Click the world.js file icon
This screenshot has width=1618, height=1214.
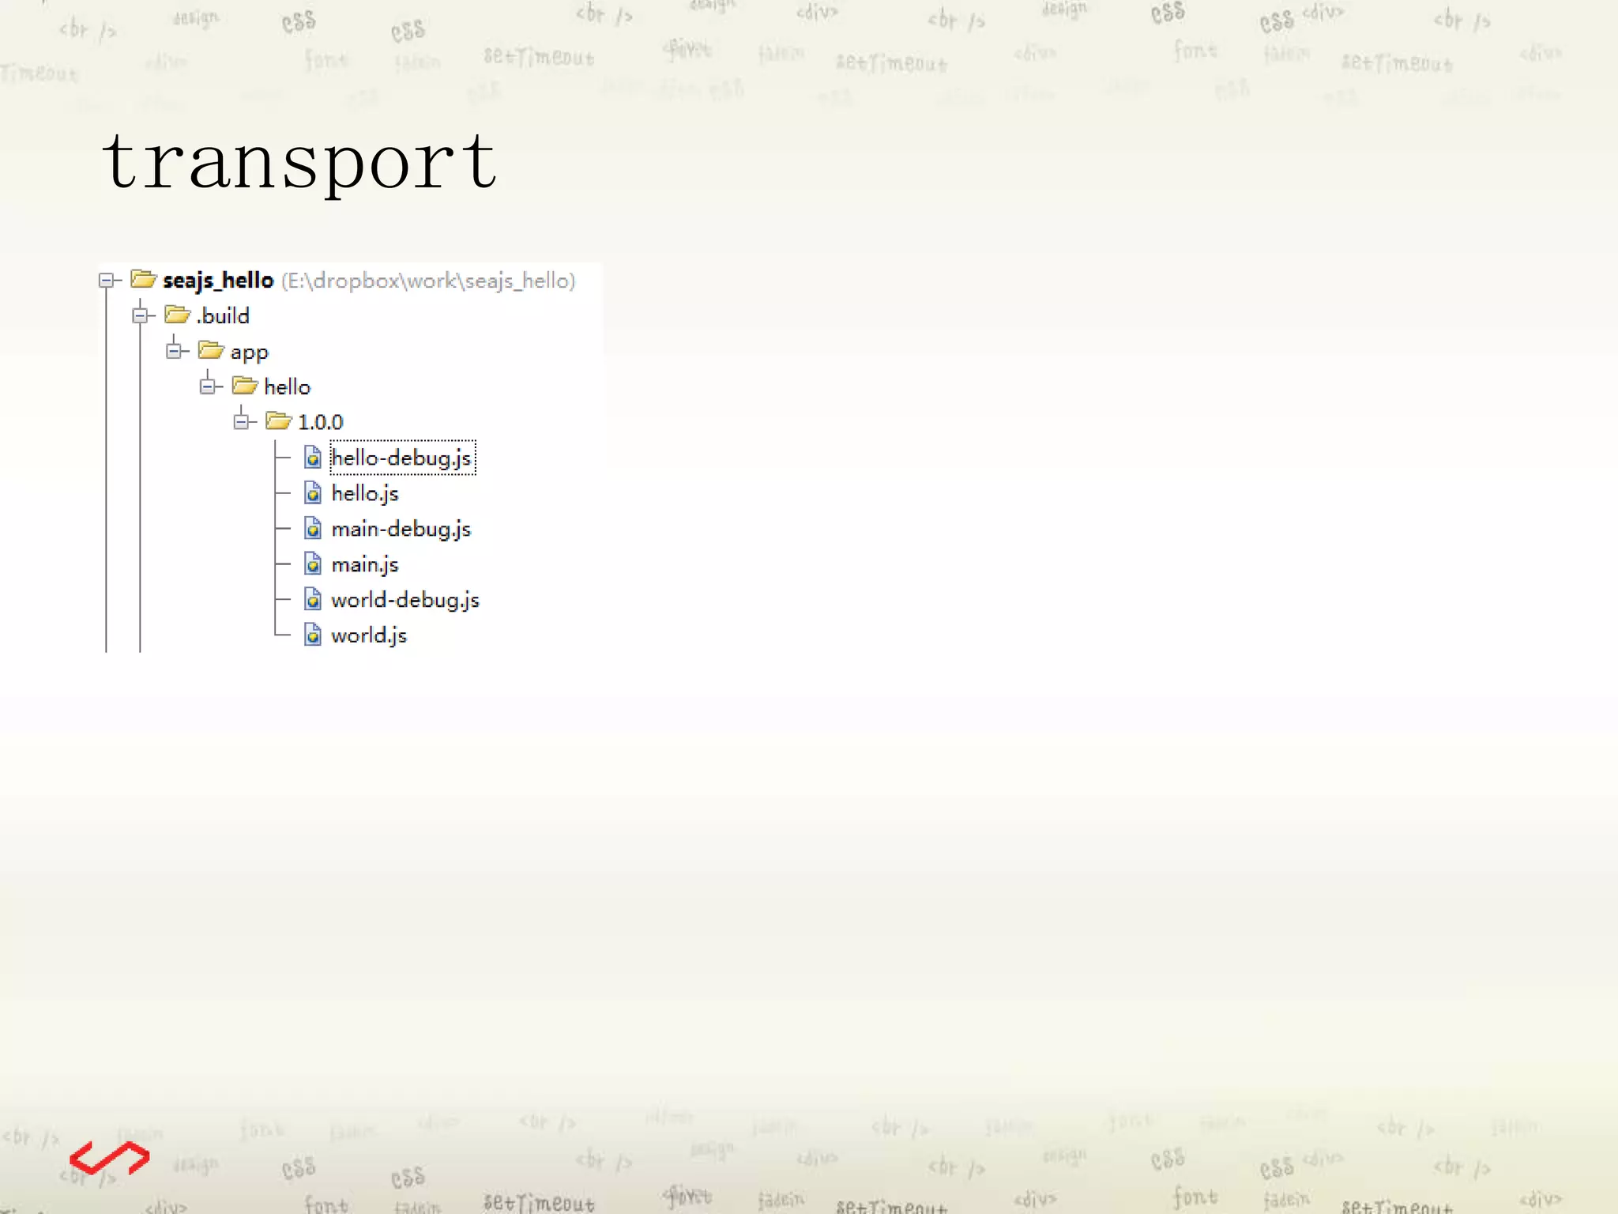[x=313, y=635]
